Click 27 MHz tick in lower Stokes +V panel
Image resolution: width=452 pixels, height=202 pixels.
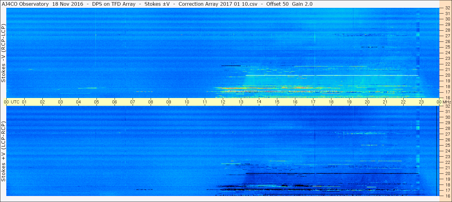[x=447, y=134]
